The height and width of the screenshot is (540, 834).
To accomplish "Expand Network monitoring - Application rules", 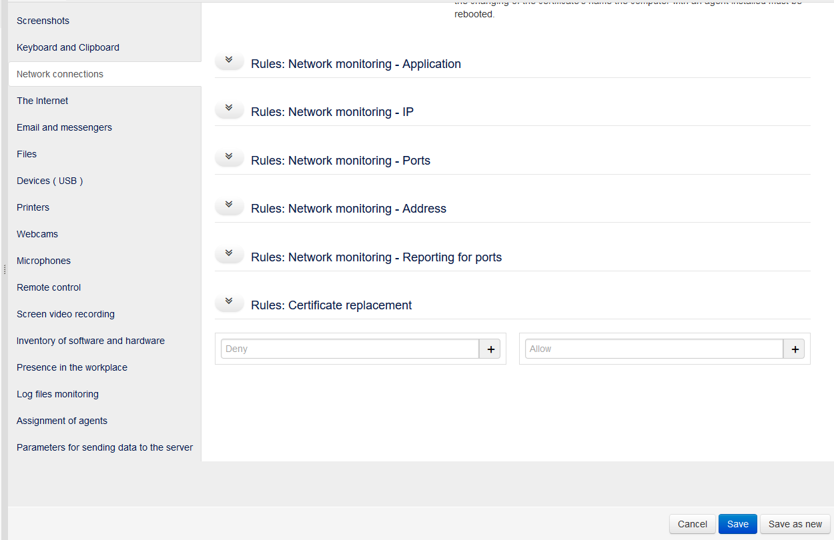I will [229, 61].
